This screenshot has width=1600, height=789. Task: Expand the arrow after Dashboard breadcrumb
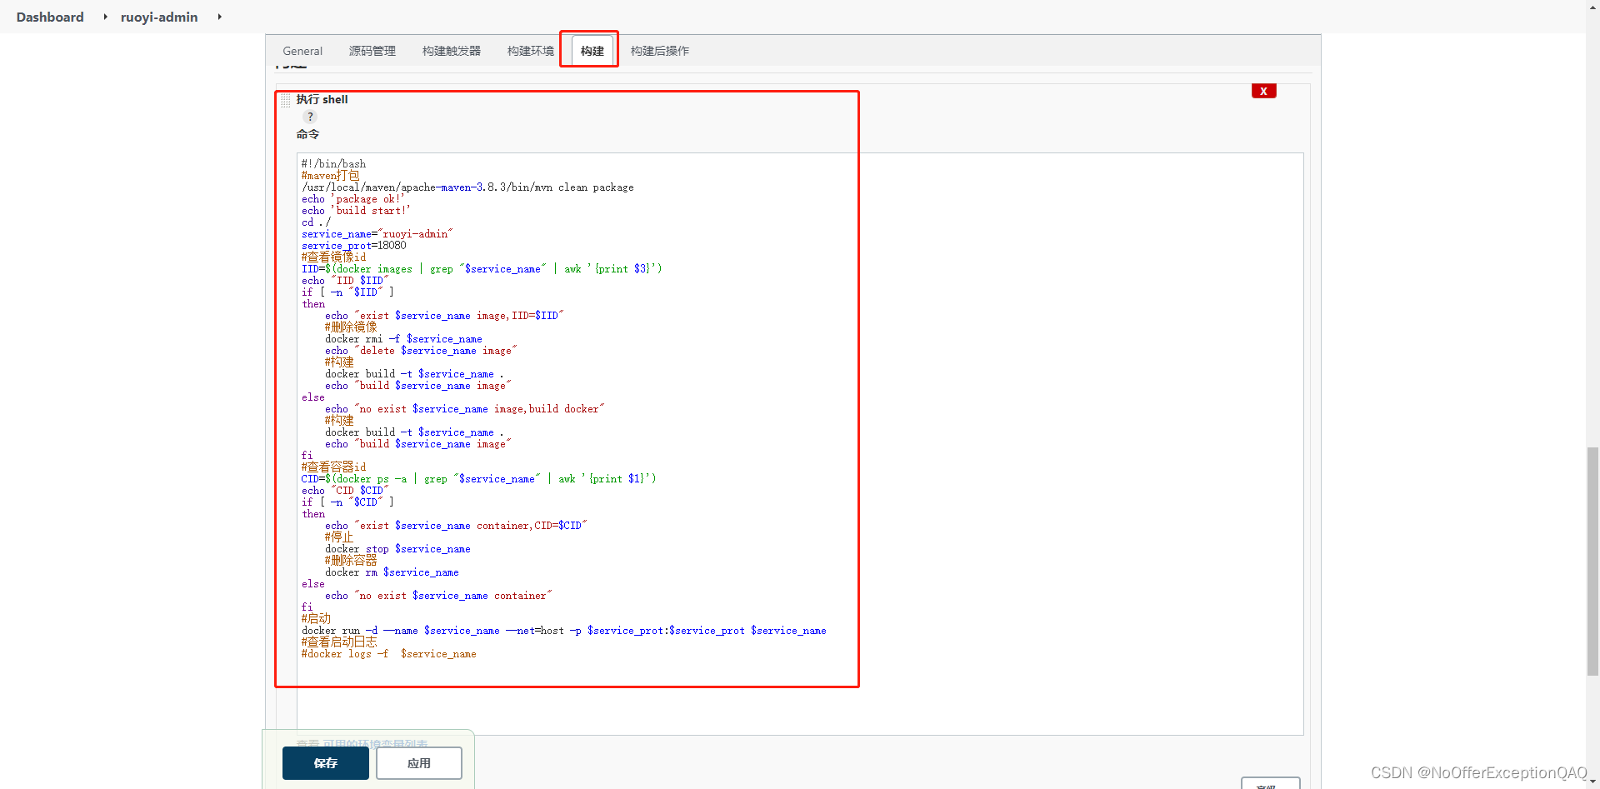(105, 17)
